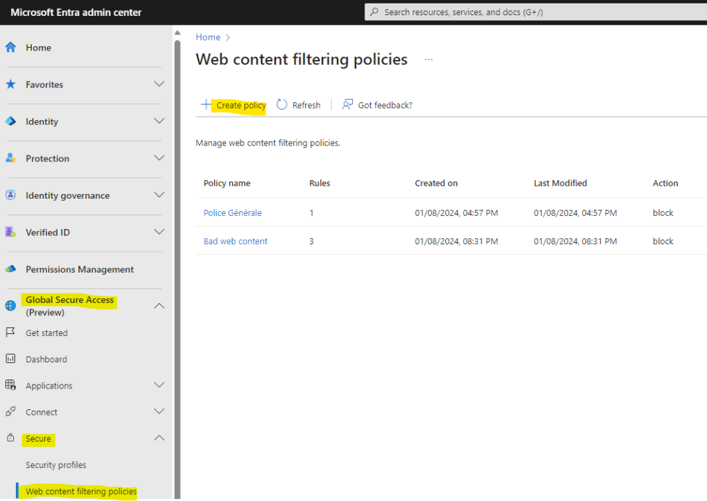Click the magnifier icon in search bar
The width and height of the screenshot is (707, 501).
pyautogui.click(x=374, y=12)
